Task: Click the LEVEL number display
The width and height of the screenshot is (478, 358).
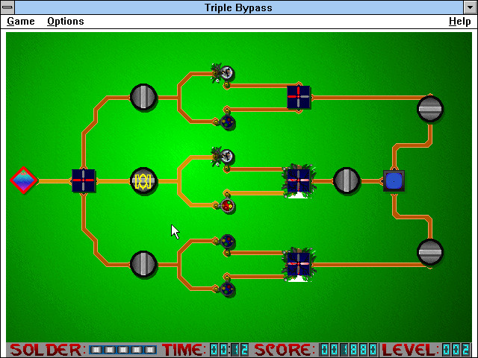Action: click(x=456, y=350)
